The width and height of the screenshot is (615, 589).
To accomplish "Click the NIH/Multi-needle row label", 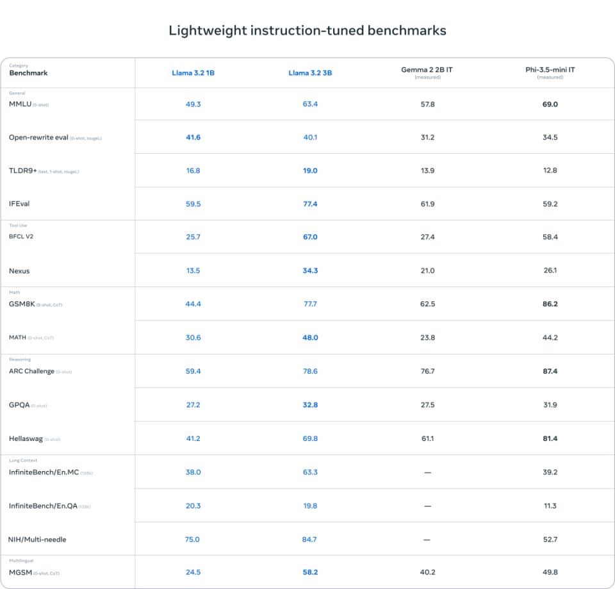I will [37, 539].
